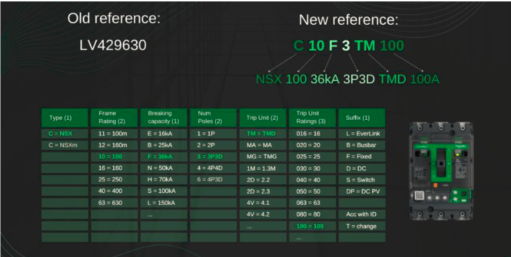Click the old reference number "LV429630"

pyautogui.click(x=113, y=45)
